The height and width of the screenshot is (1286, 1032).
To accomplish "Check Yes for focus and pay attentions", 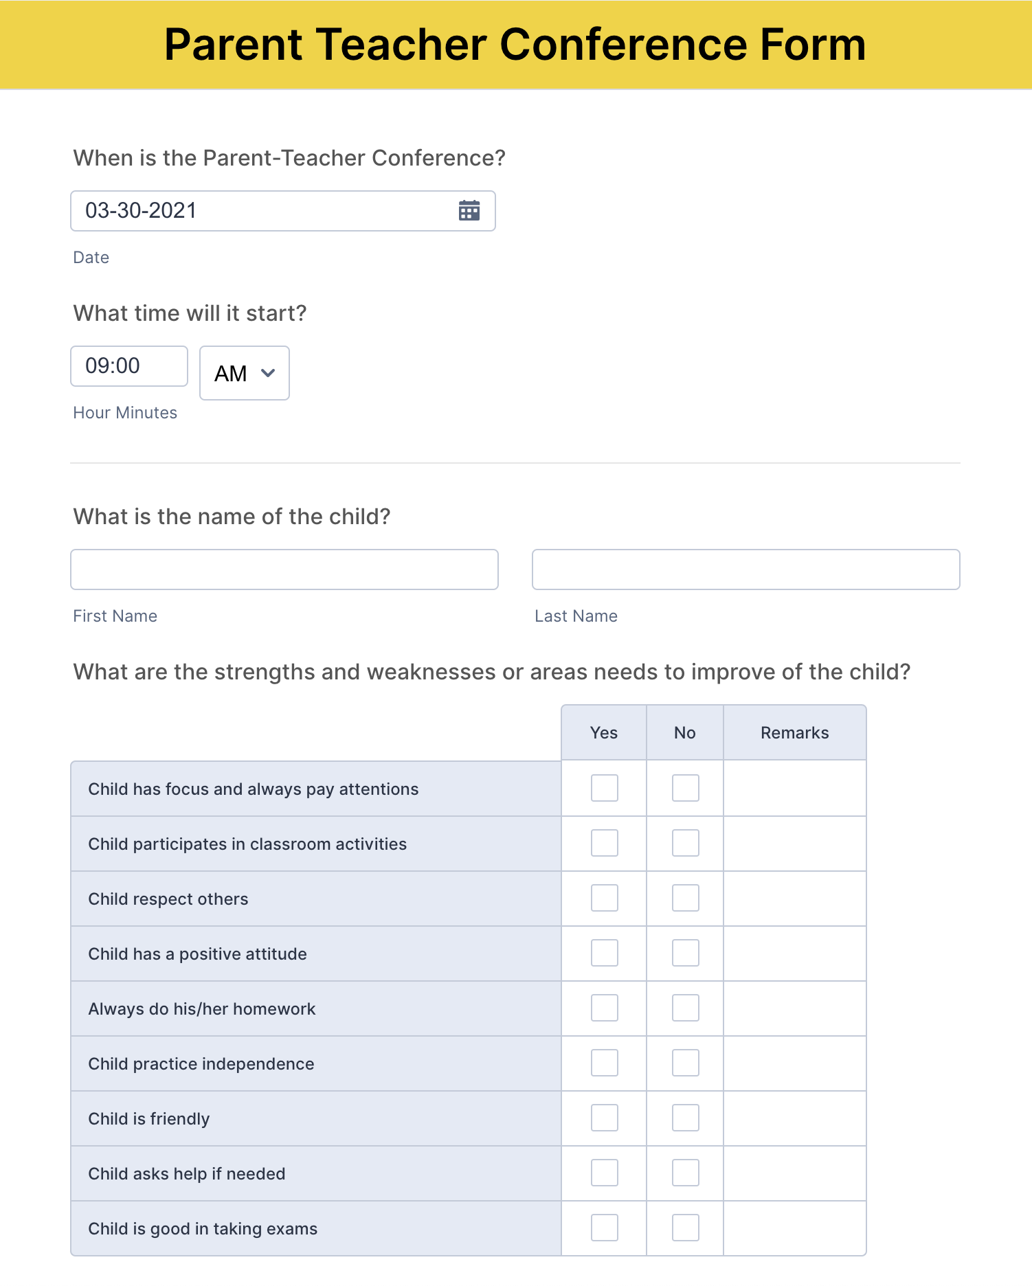I will click(605, 788).
